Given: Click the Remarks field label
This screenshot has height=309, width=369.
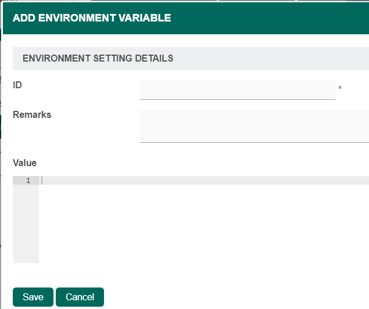Looking at the screenshot, I should coord(32,114).
